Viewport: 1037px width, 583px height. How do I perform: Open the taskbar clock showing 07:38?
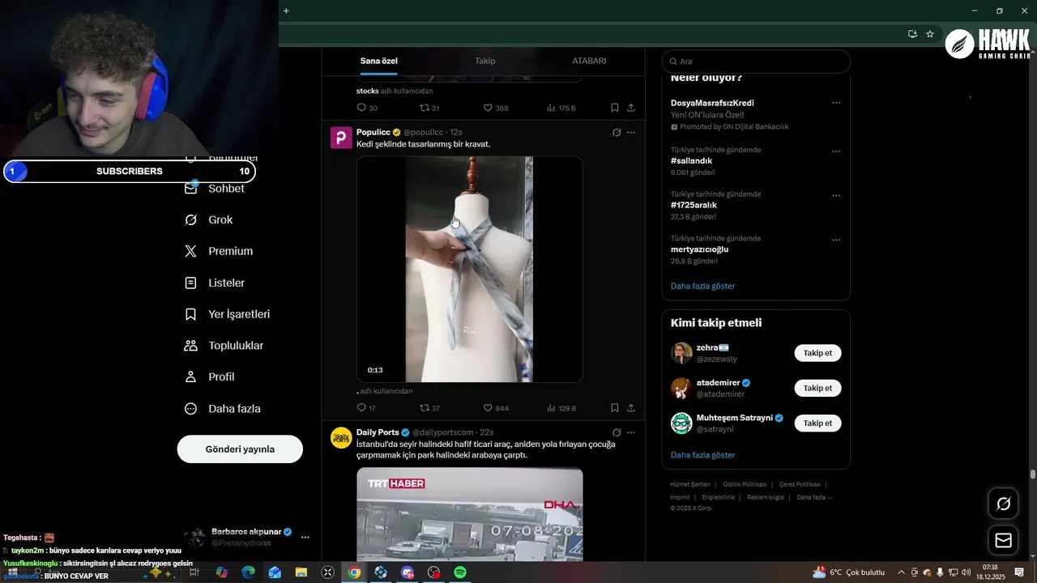tap(990, 572)
